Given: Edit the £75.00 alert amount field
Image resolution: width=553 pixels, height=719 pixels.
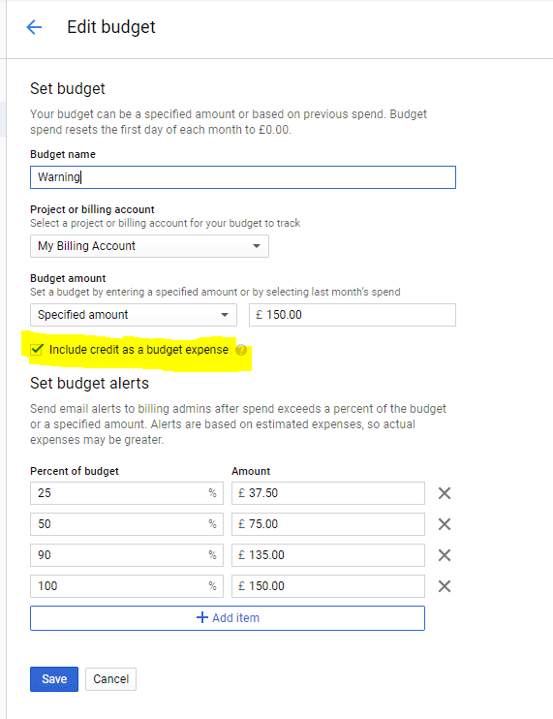Looking at the screenshot, I should coord(328,524).
